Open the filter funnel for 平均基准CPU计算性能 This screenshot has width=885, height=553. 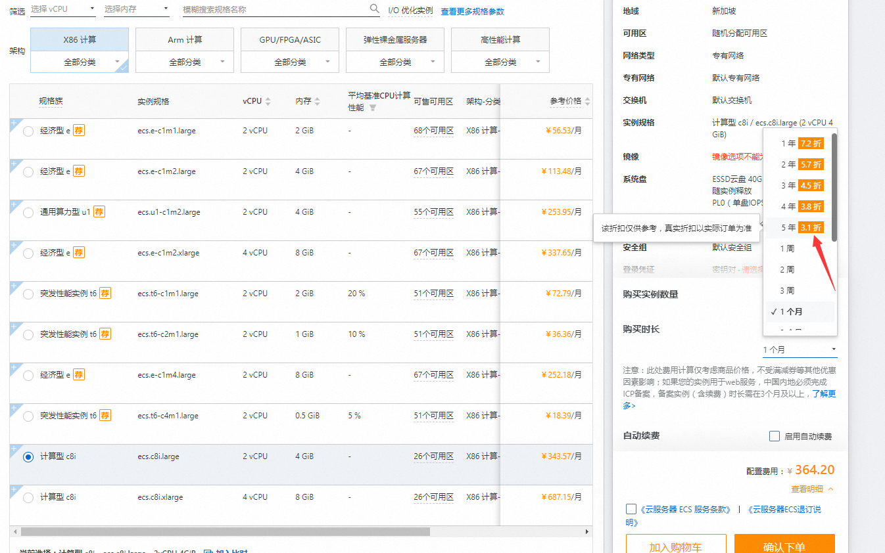click(373, 108)
